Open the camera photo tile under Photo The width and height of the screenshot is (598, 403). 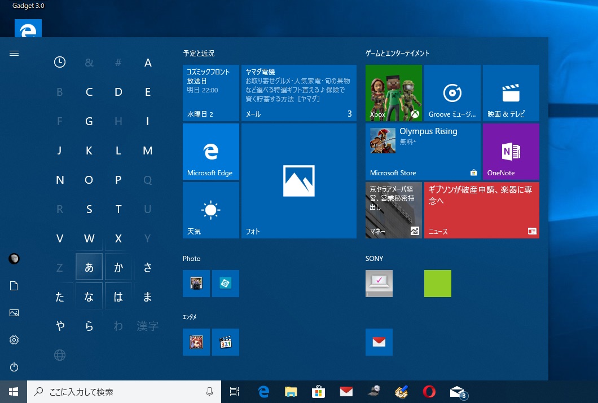tap(196, 284)
